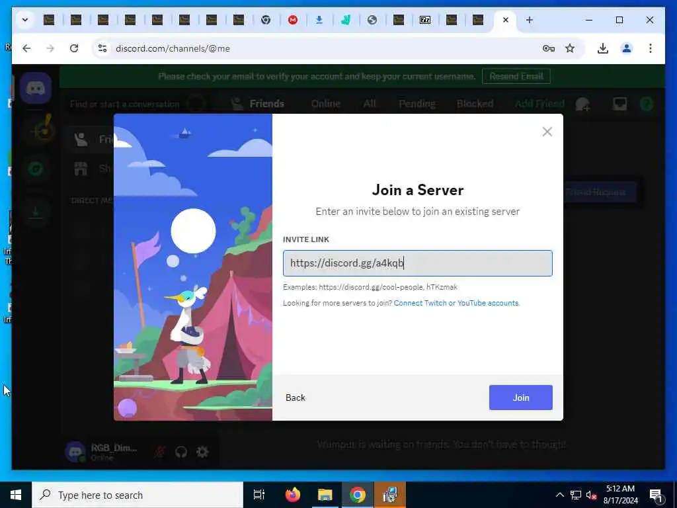Open Download Apps icon in server list
The height and width of the screenshot is (508, 677).
pos(36,212)
